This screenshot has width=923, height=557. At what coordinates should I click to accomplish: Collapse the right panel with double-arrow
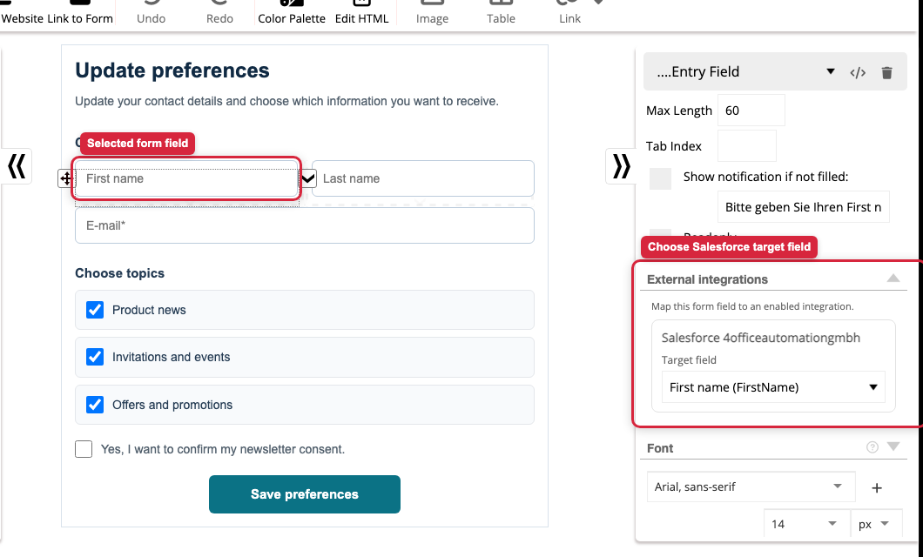click(621, 166)
